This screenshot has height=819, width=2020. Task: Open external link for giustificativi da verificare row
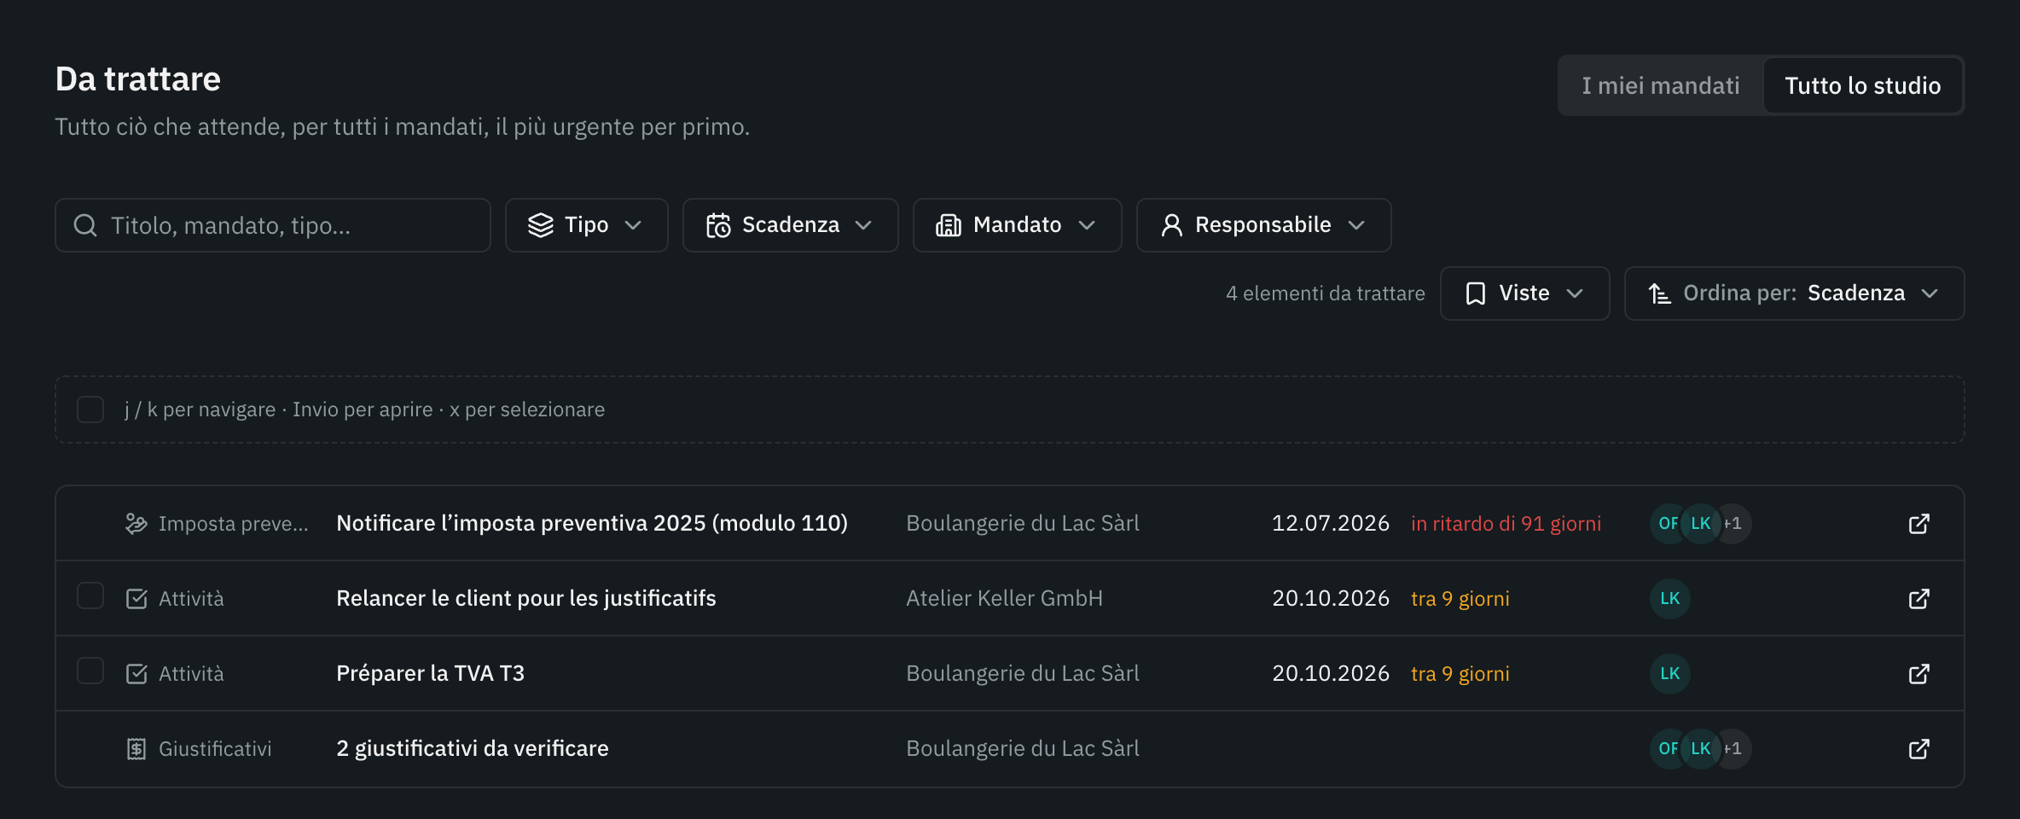coord(1918,749)
